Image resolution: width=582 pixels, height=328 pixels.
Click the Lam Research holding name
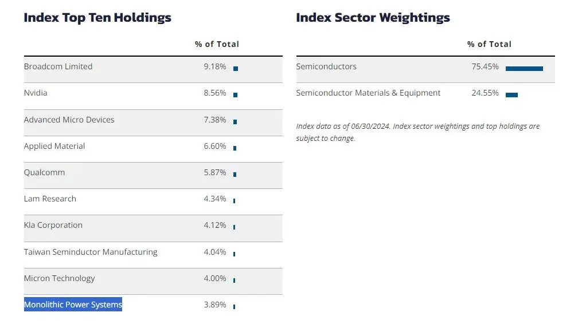pos(50,199)
